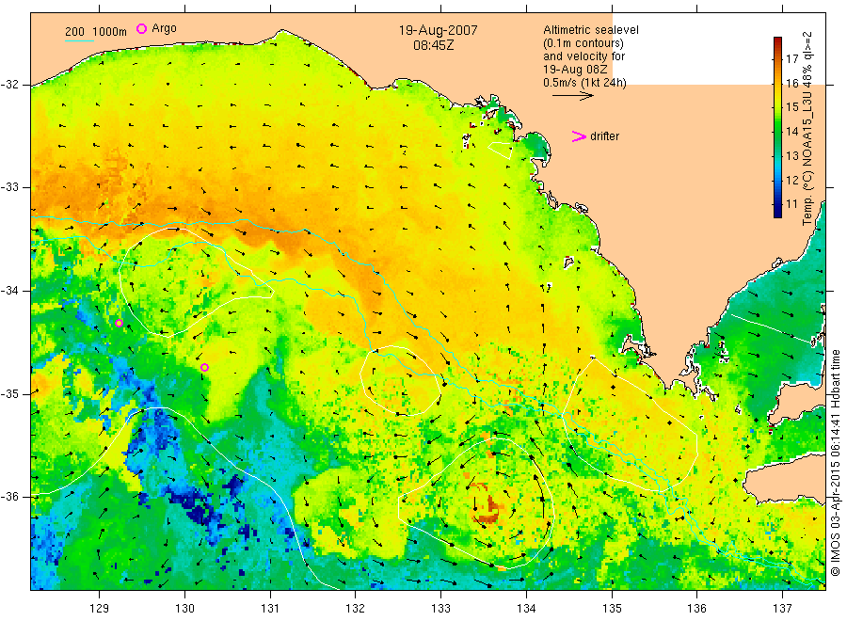Click the IMOS copyright timestamp text
Viewport: 847px width, 621px height.
(x=835, y=463)
